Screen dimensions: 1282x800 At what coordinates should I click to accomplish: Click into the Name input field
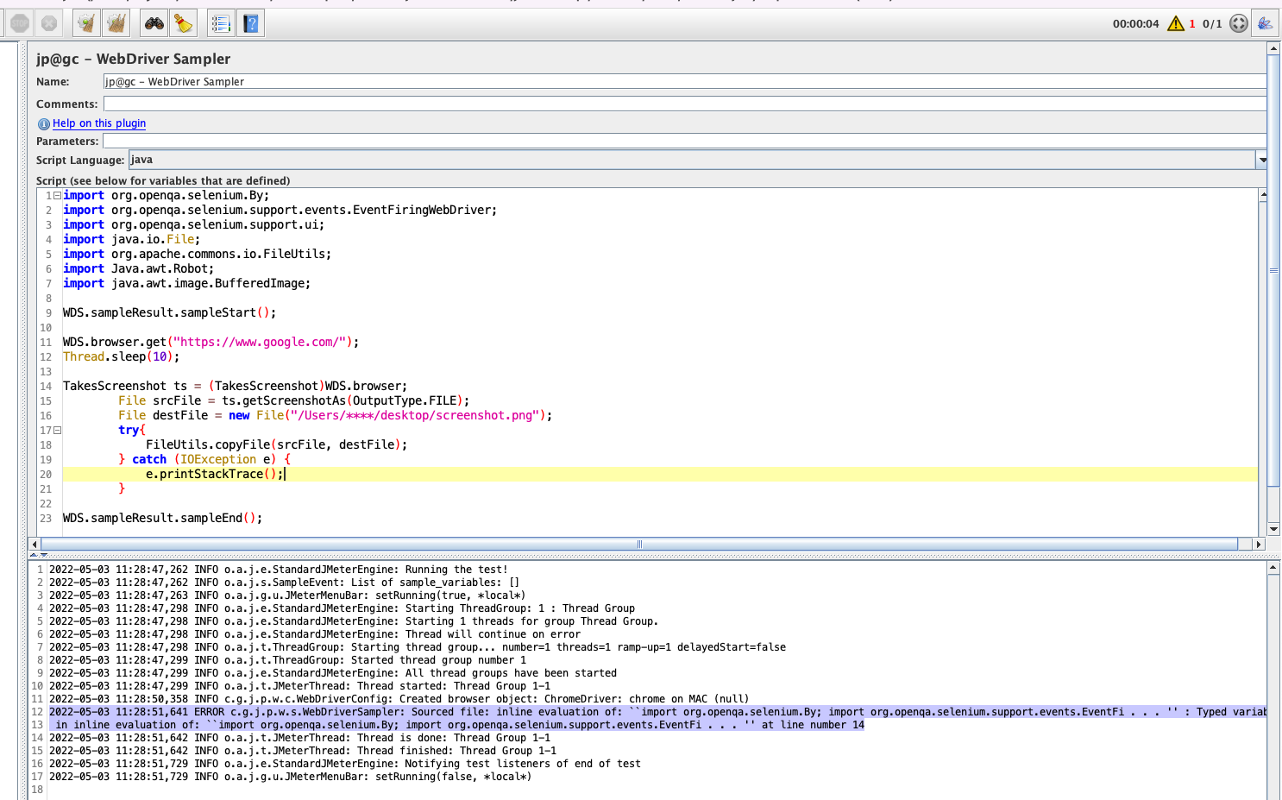(x=684, y=81)
